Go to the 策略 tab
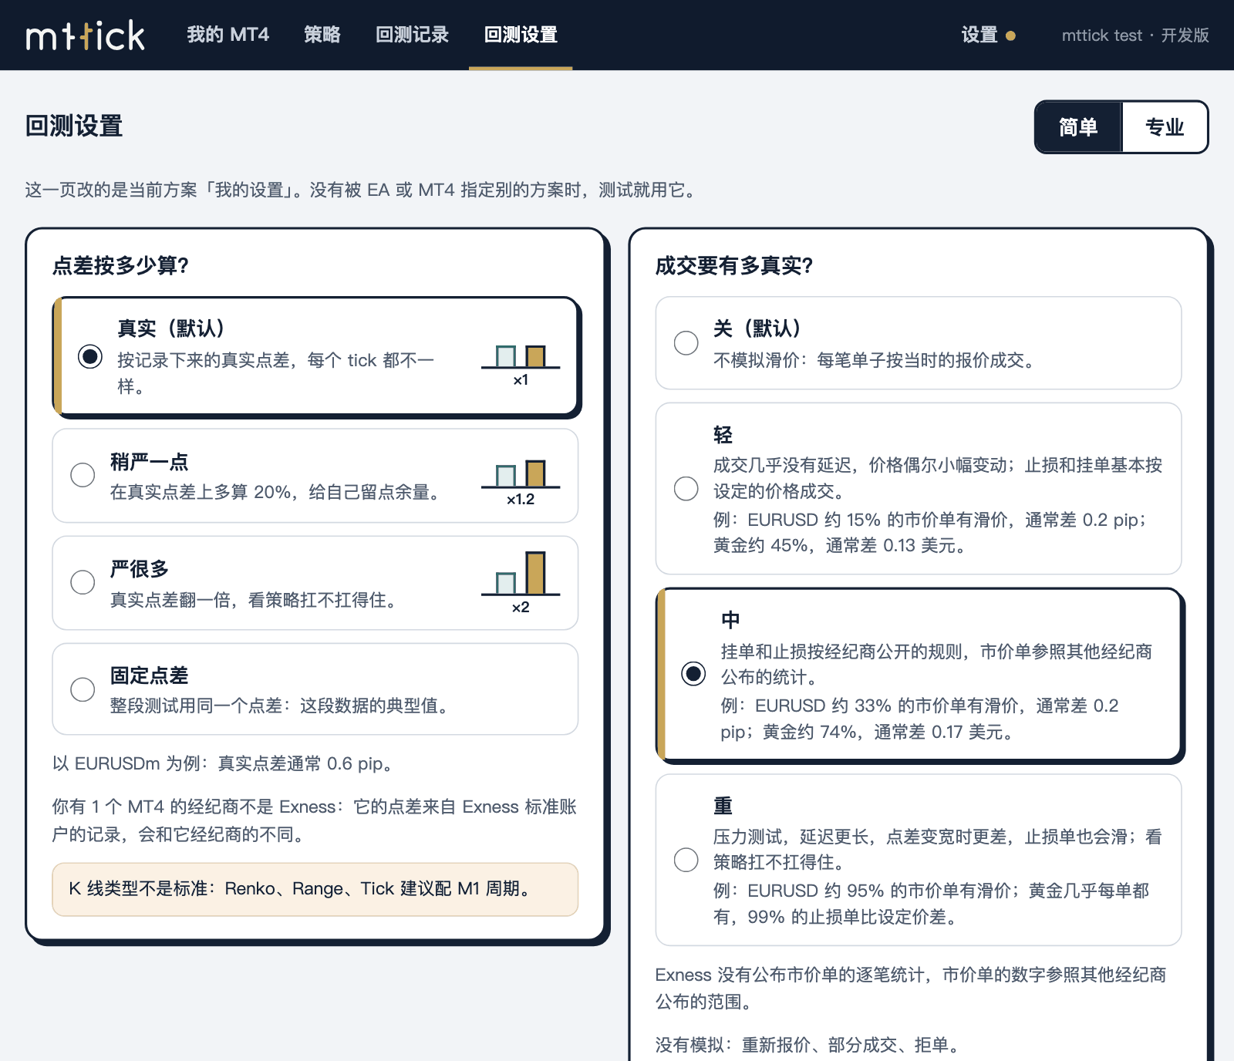Screen dimensions: 1234x1061 pos(322,35)
